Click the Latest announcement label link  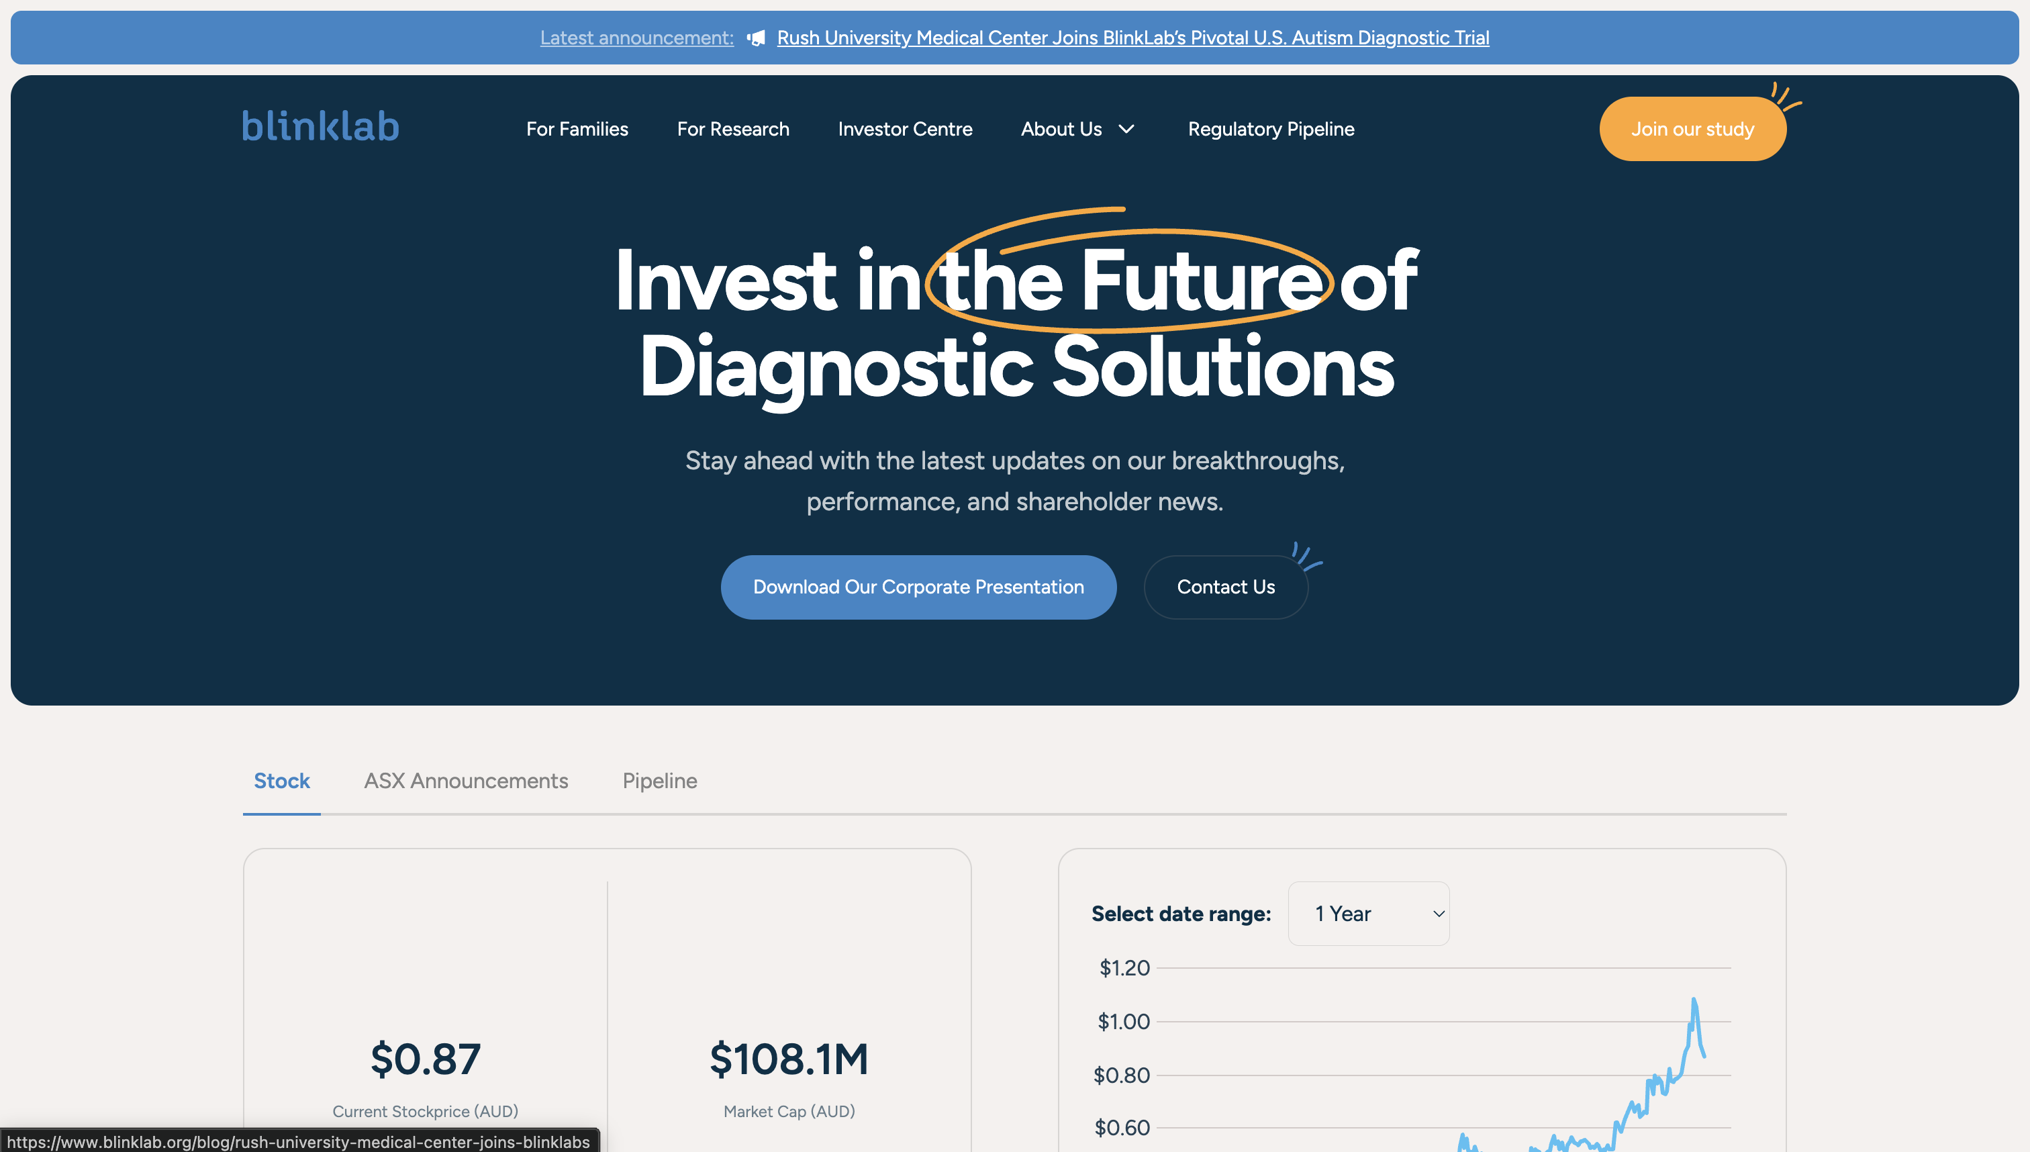636,38
